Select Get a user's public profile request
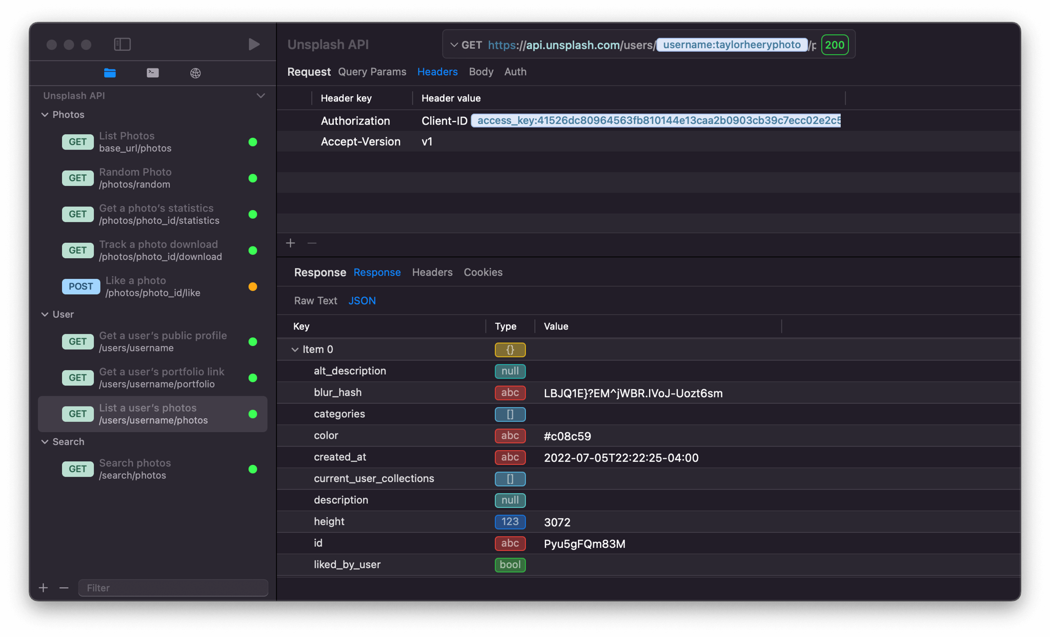 pos(153,342)
